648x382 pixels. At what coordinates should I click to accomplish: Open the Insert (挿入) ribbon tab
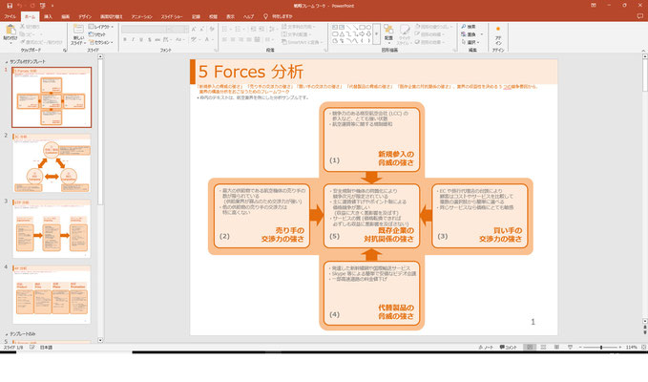48,17
